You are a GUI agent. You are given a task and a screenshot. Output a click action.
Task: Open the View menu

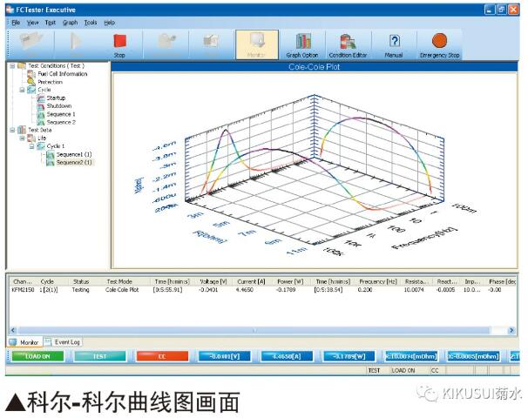(x=32, y=23)
